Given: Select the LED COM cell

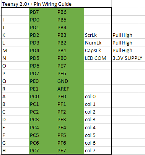Looking at the screenshot, I should 98,58.
